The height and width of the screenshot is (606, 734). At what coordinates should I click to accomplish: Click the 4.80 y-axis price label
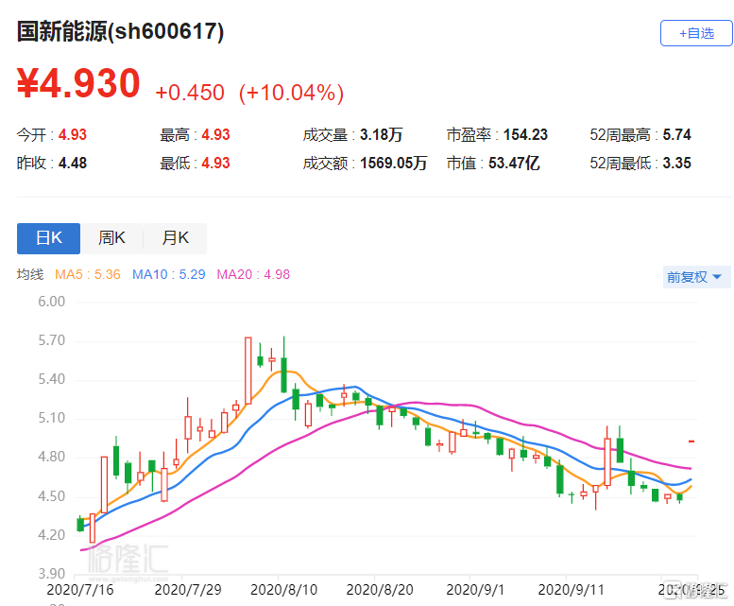click(52, 457)
